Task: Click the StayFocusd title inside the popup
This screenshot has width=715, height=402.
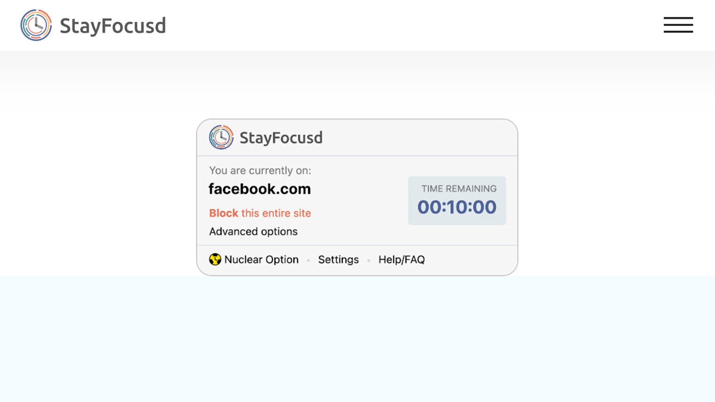Action: [281, 138]
